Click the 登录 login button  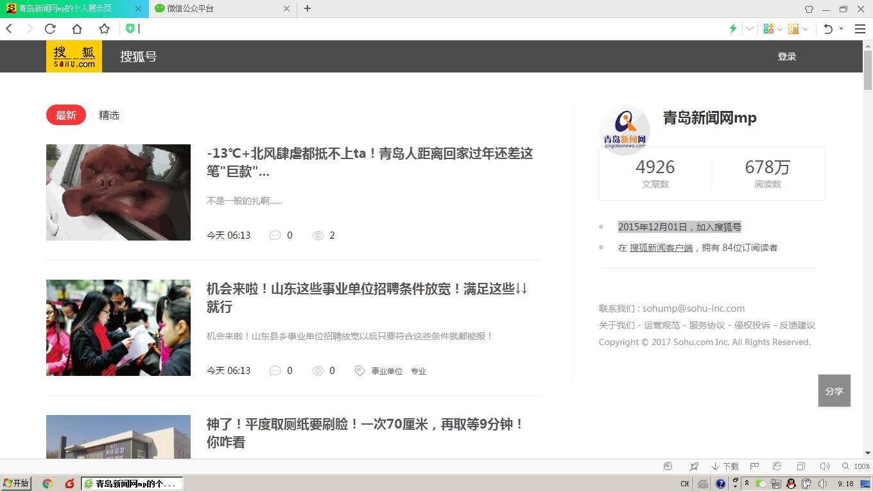click(786, 56)
